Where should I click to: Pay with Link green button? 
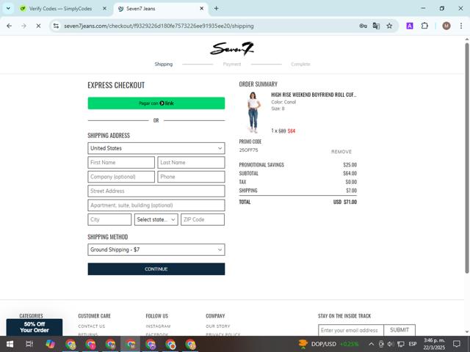click(x=156, y=103)
